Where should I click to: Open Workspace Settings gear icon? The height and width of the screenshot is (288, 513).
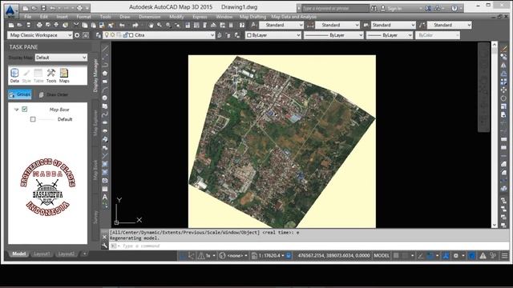click(x=77, y=35)
